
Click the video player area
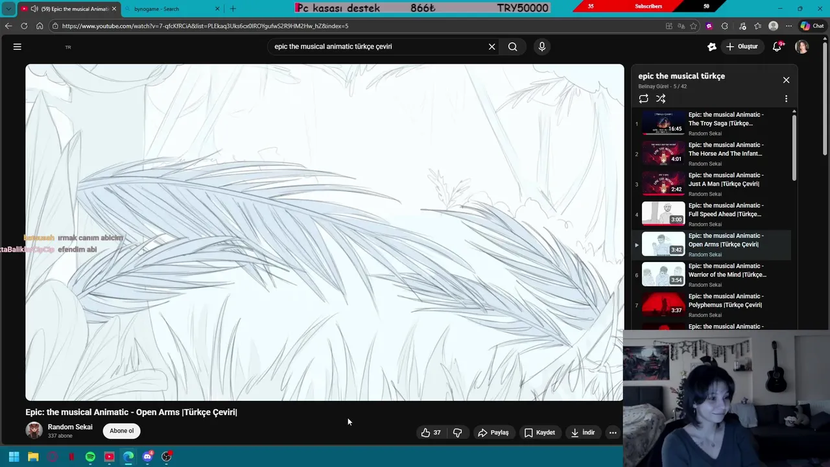(x=324, y=232)
